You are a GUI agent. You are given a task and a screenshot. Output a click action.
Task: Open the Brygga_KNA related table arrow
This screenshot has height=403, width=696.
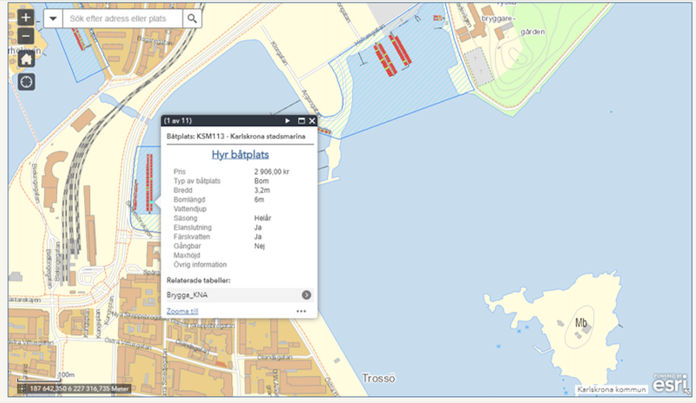(x=306, y=295)
